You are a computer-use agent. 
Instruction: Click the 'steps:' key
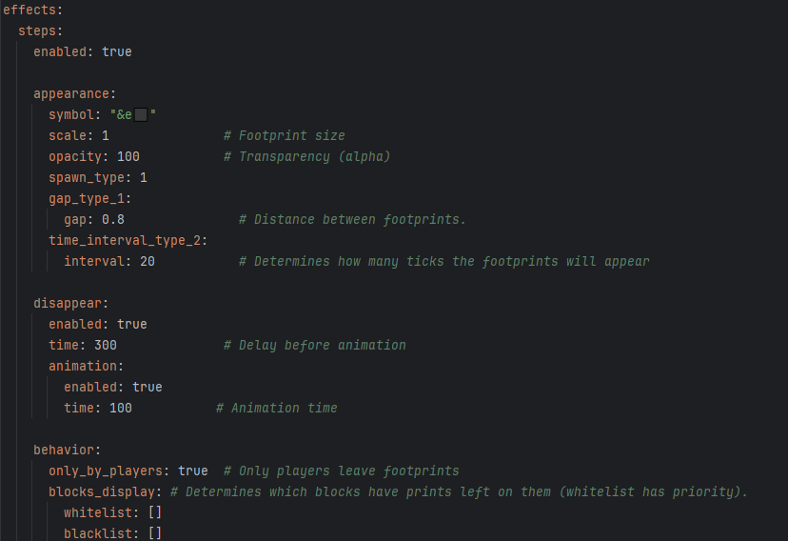tap(40, 30)
